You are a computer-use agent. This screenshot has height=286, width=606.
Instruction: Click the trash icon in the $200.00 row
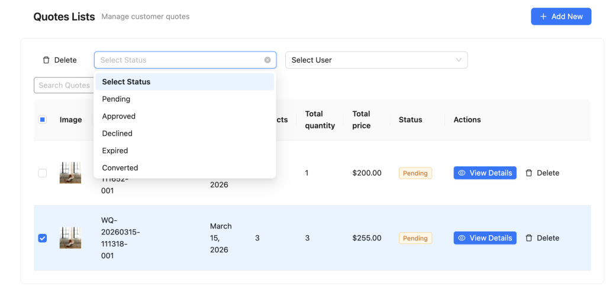tap(529, 173)
